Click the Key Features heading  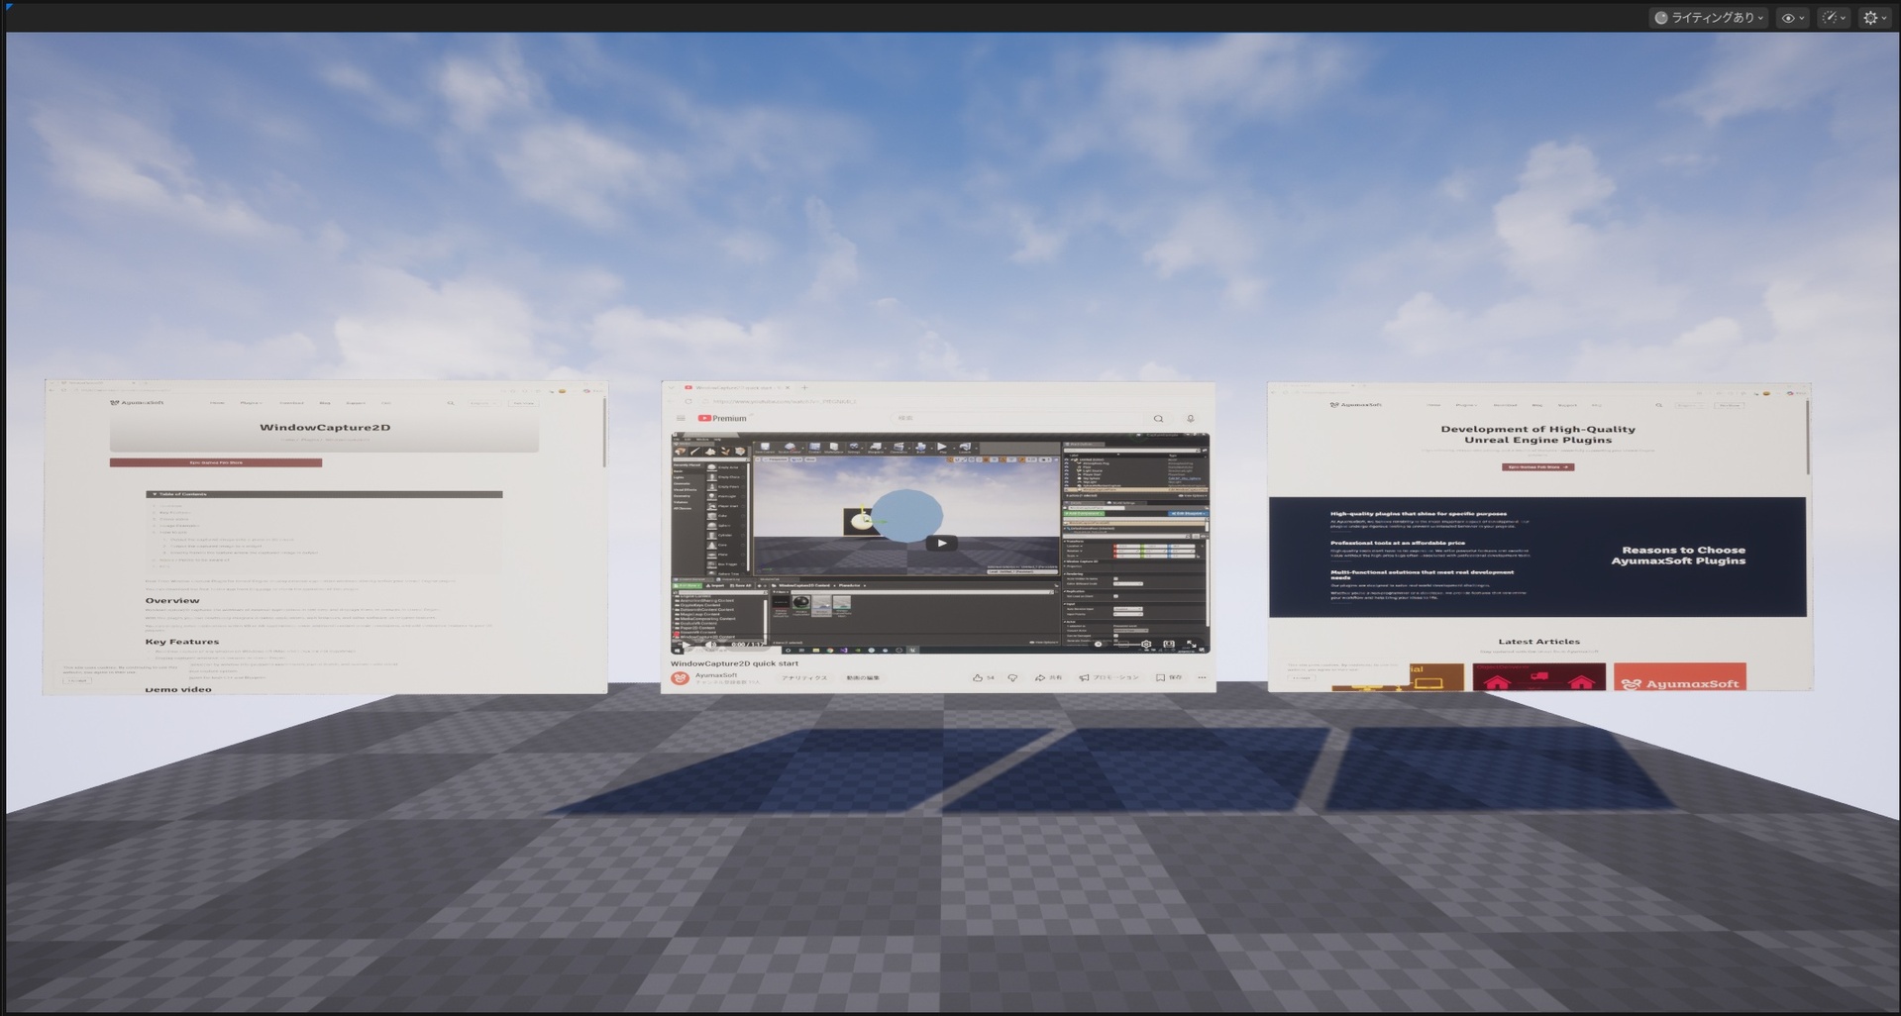(x=182, y=642)
